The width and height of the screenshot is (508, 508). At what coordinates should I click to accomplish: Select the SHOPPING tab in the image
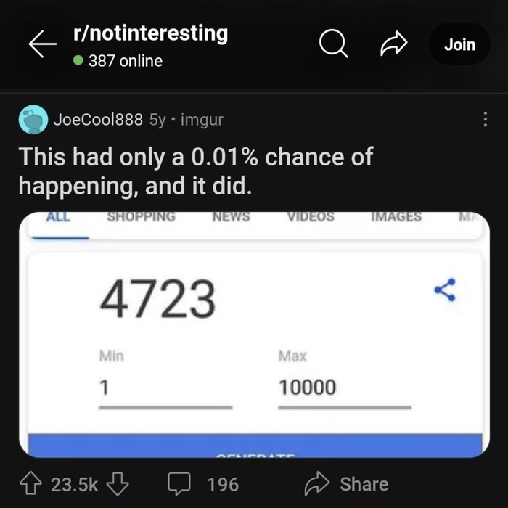(x=142, y=216)
